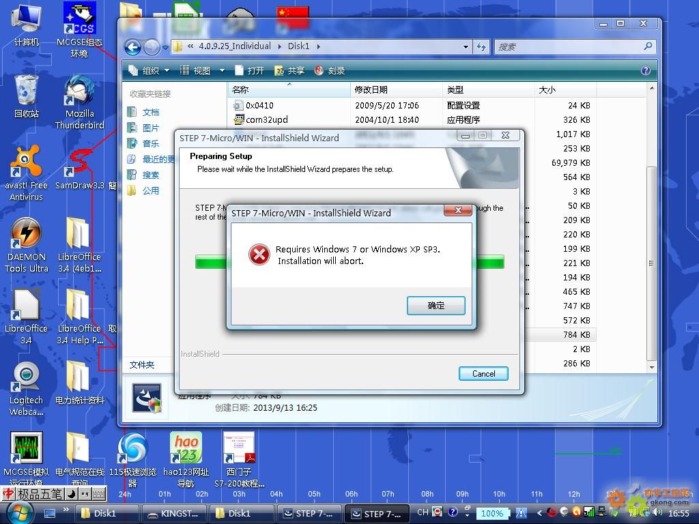Screen dimensions: 699x524
Task: Launch 115极速浏览器 shortcut
Action: point(132,459)
